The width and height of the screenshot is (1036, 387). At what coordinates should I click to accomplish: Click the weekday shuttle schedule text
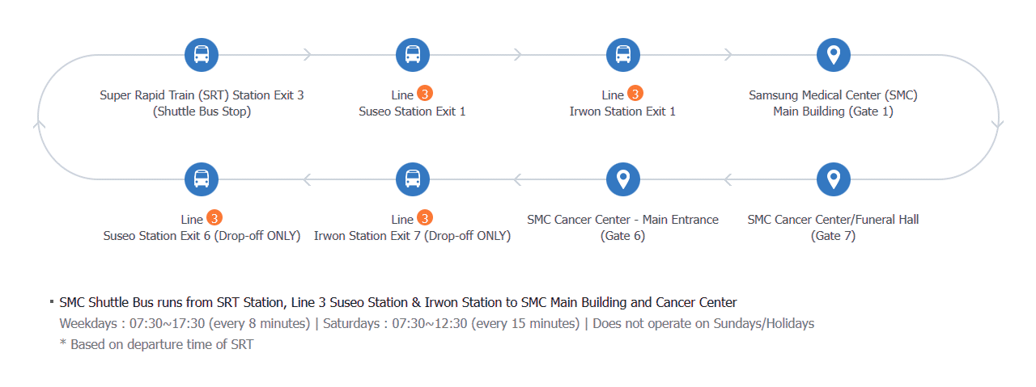click(x=185, y=323)
